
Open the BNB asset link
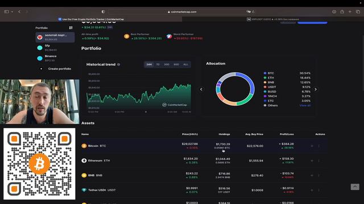[92, 175]
